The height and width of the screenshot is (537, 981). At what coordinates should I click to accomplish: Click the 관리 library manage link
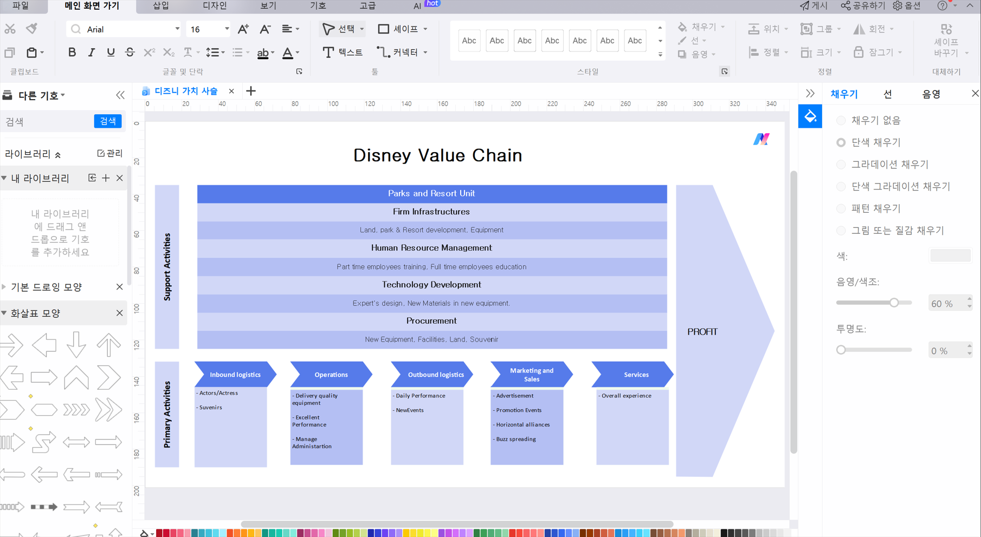click(x=110, y=154)
